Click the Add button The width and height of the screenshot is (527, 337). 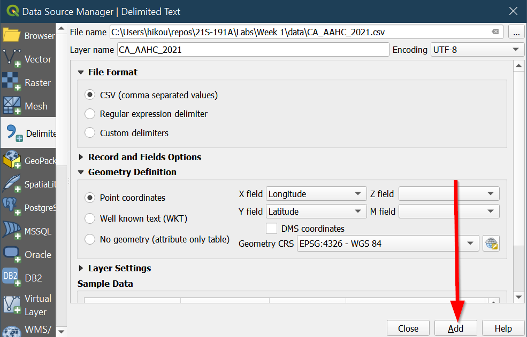coord(456,328)
